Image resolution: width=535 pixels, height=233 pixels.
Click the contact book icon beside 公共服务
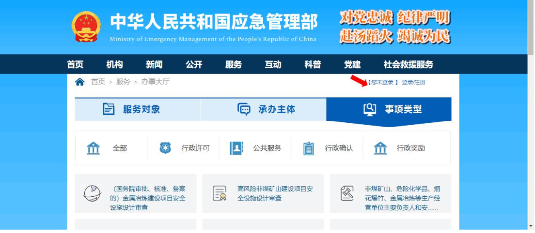click(236, 148)
